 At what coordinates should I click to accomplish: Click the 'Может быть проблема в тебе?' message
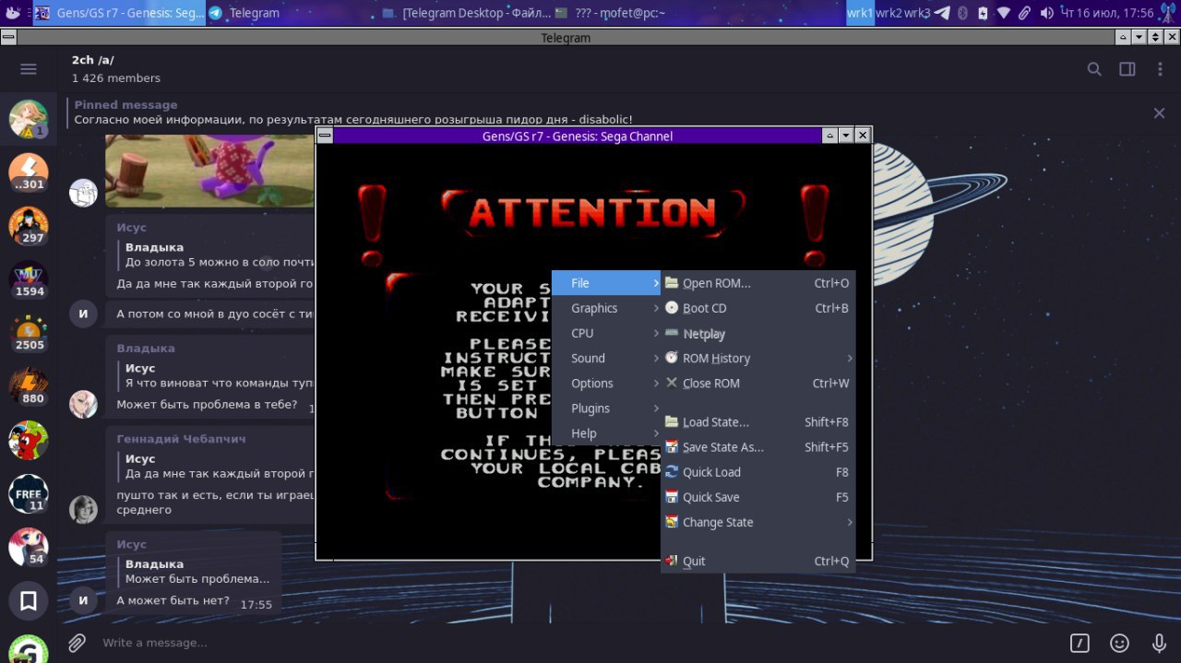coord(207,404)
